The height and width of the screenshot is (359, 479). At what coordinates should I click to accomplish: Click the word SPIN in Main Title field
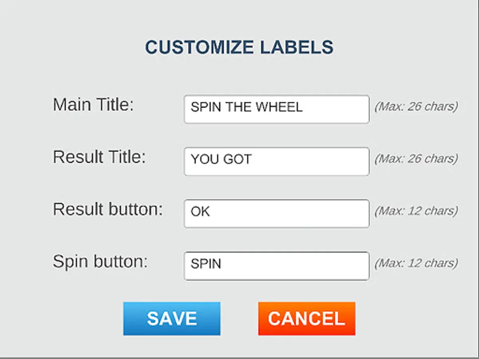(206, 107)
